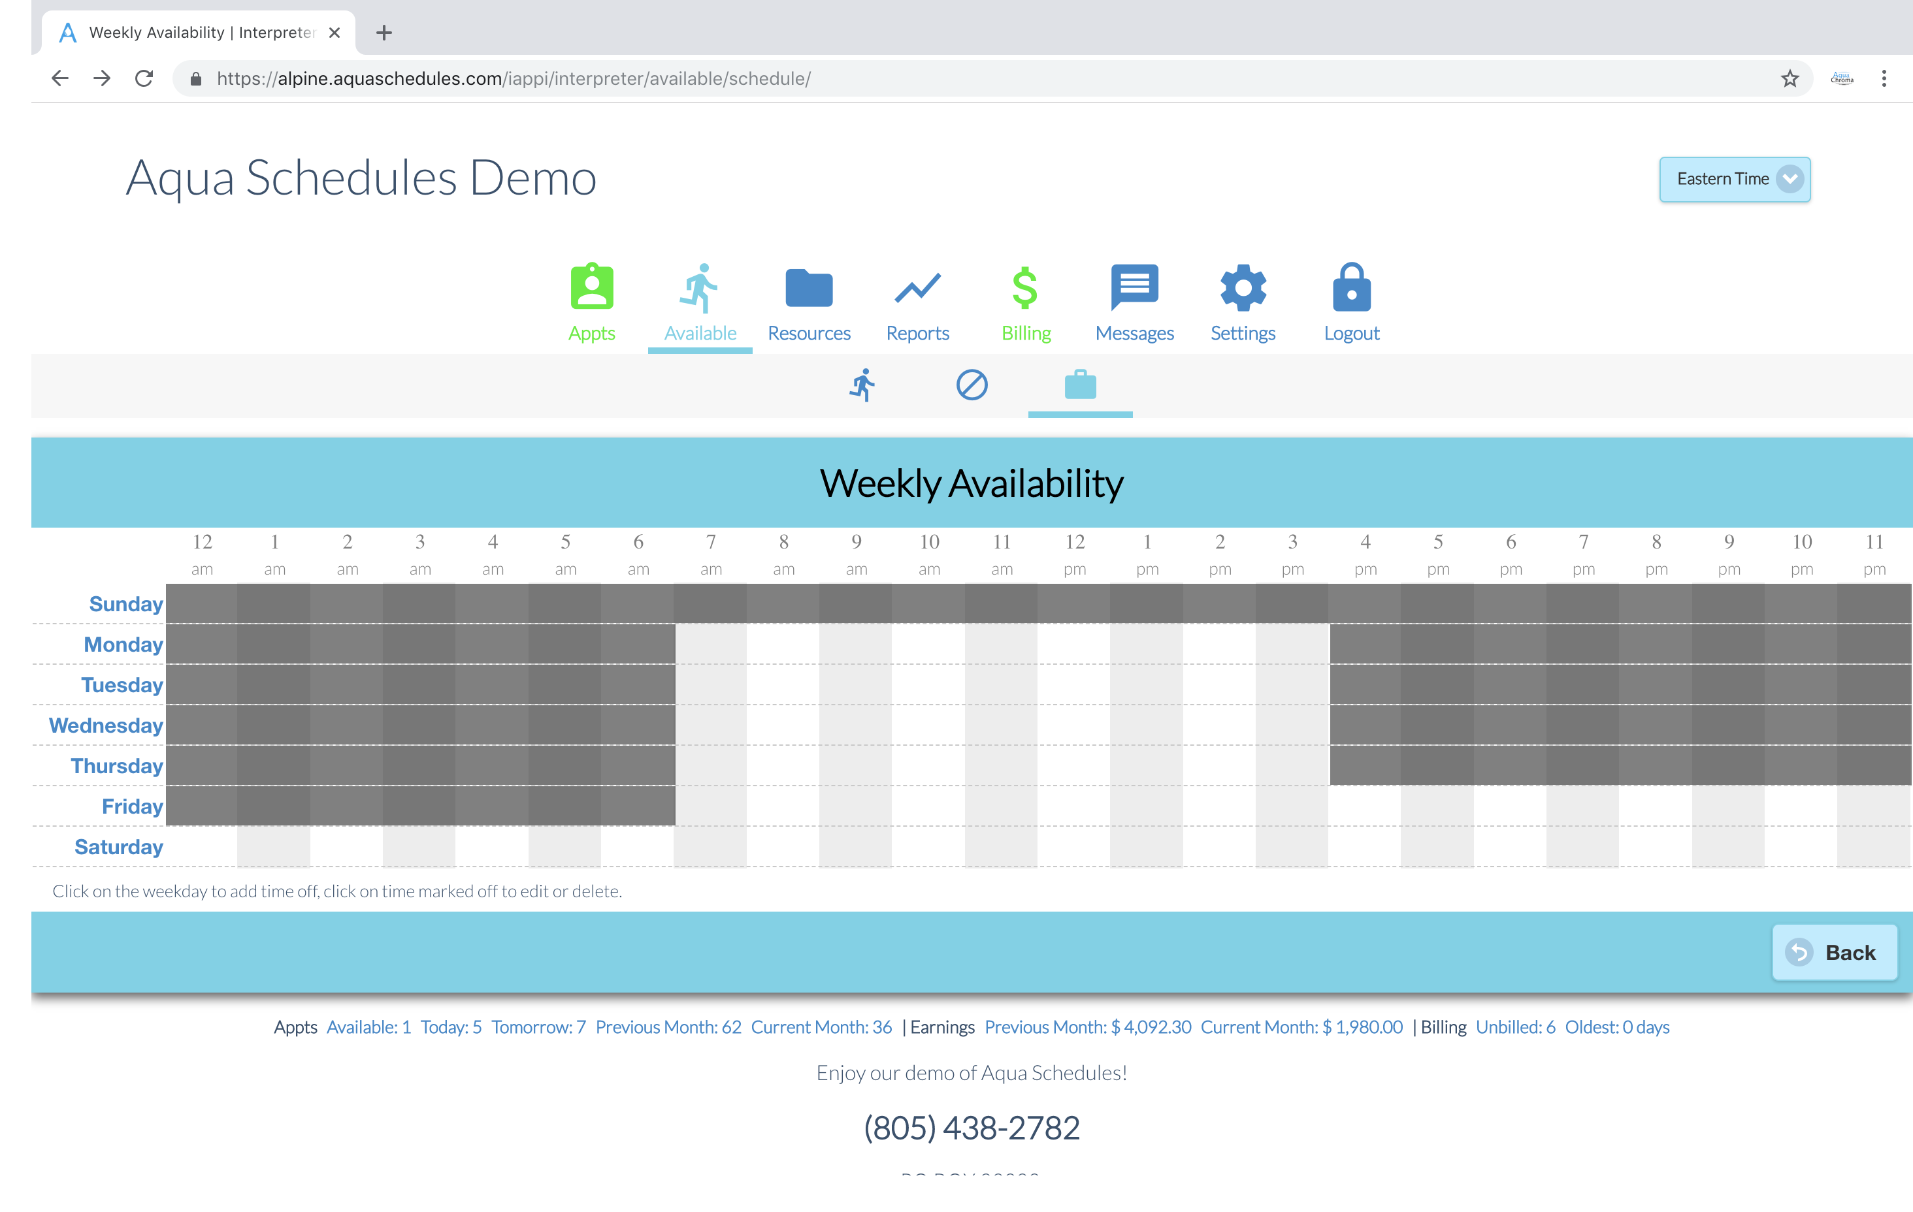Bookmark this page with the star

(x=1789, y=78)
